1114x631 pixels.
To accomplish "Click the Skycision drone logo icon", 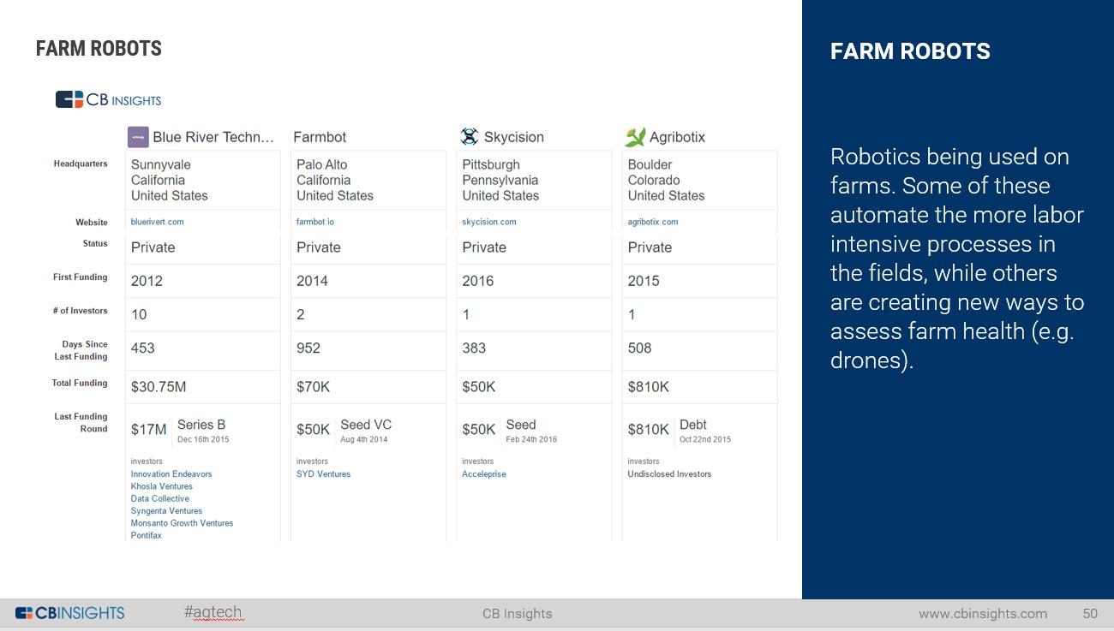I will pos(469,136).
